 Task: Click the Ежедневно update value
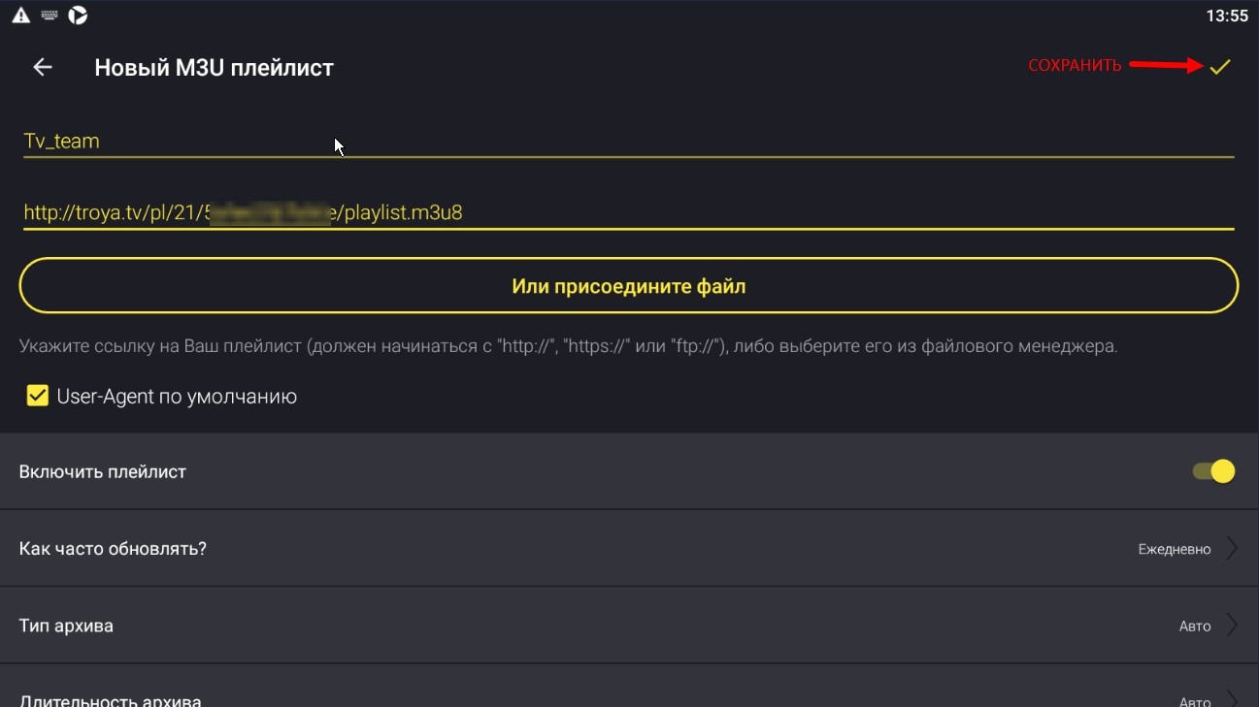(1174, 549)
